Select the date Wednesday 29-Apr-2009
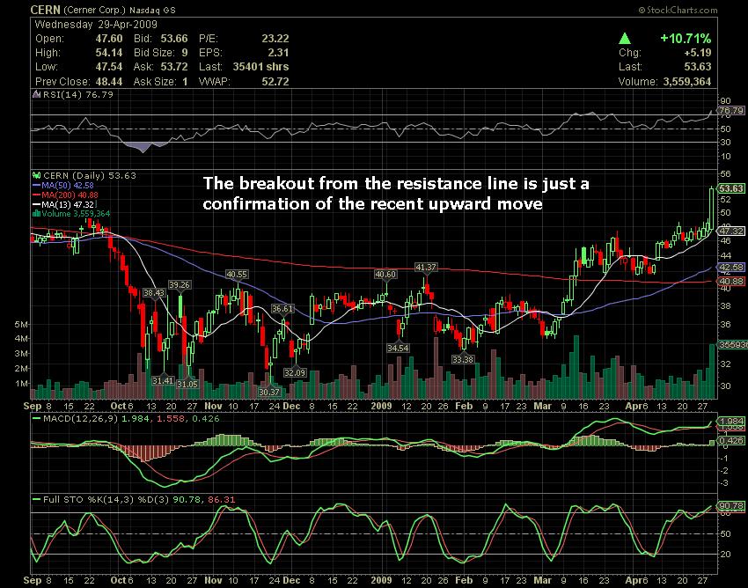 pos(96,25)
